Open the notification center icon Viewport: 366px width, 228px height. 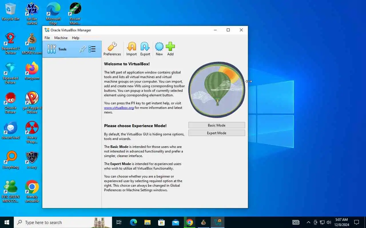click(x=357, y=222)
